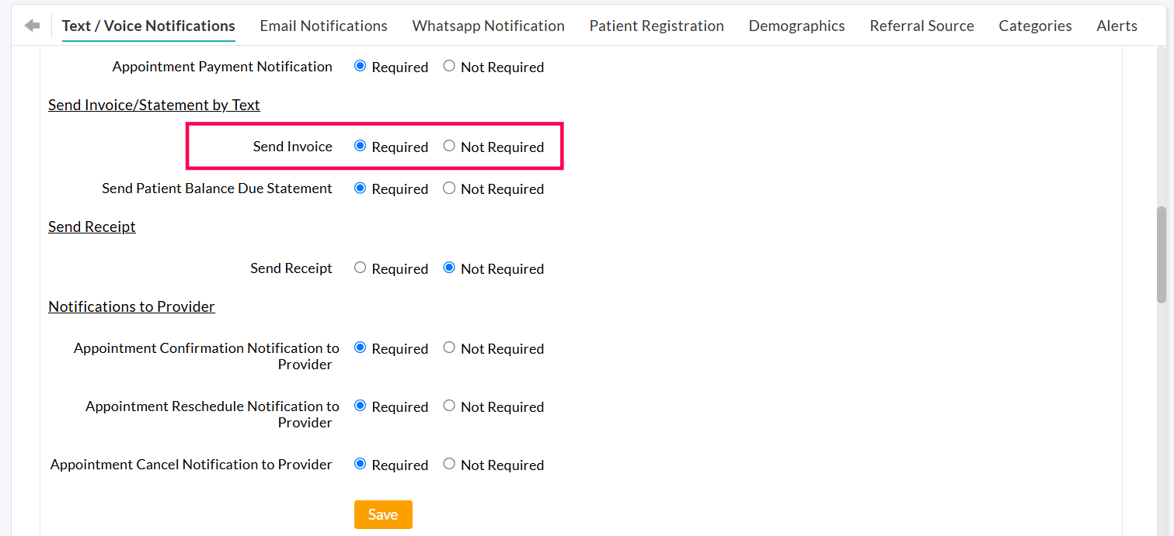This screenshot has width=1174, height=536.
Task: Click the back arrow to return
Action: tap(31, 24)
